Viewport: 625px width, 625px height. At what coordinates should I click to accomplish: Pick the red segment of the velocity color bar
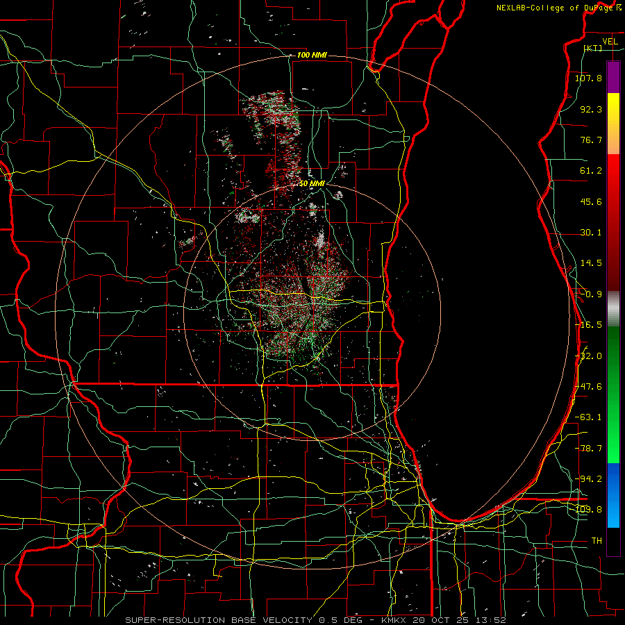(613, 222)
